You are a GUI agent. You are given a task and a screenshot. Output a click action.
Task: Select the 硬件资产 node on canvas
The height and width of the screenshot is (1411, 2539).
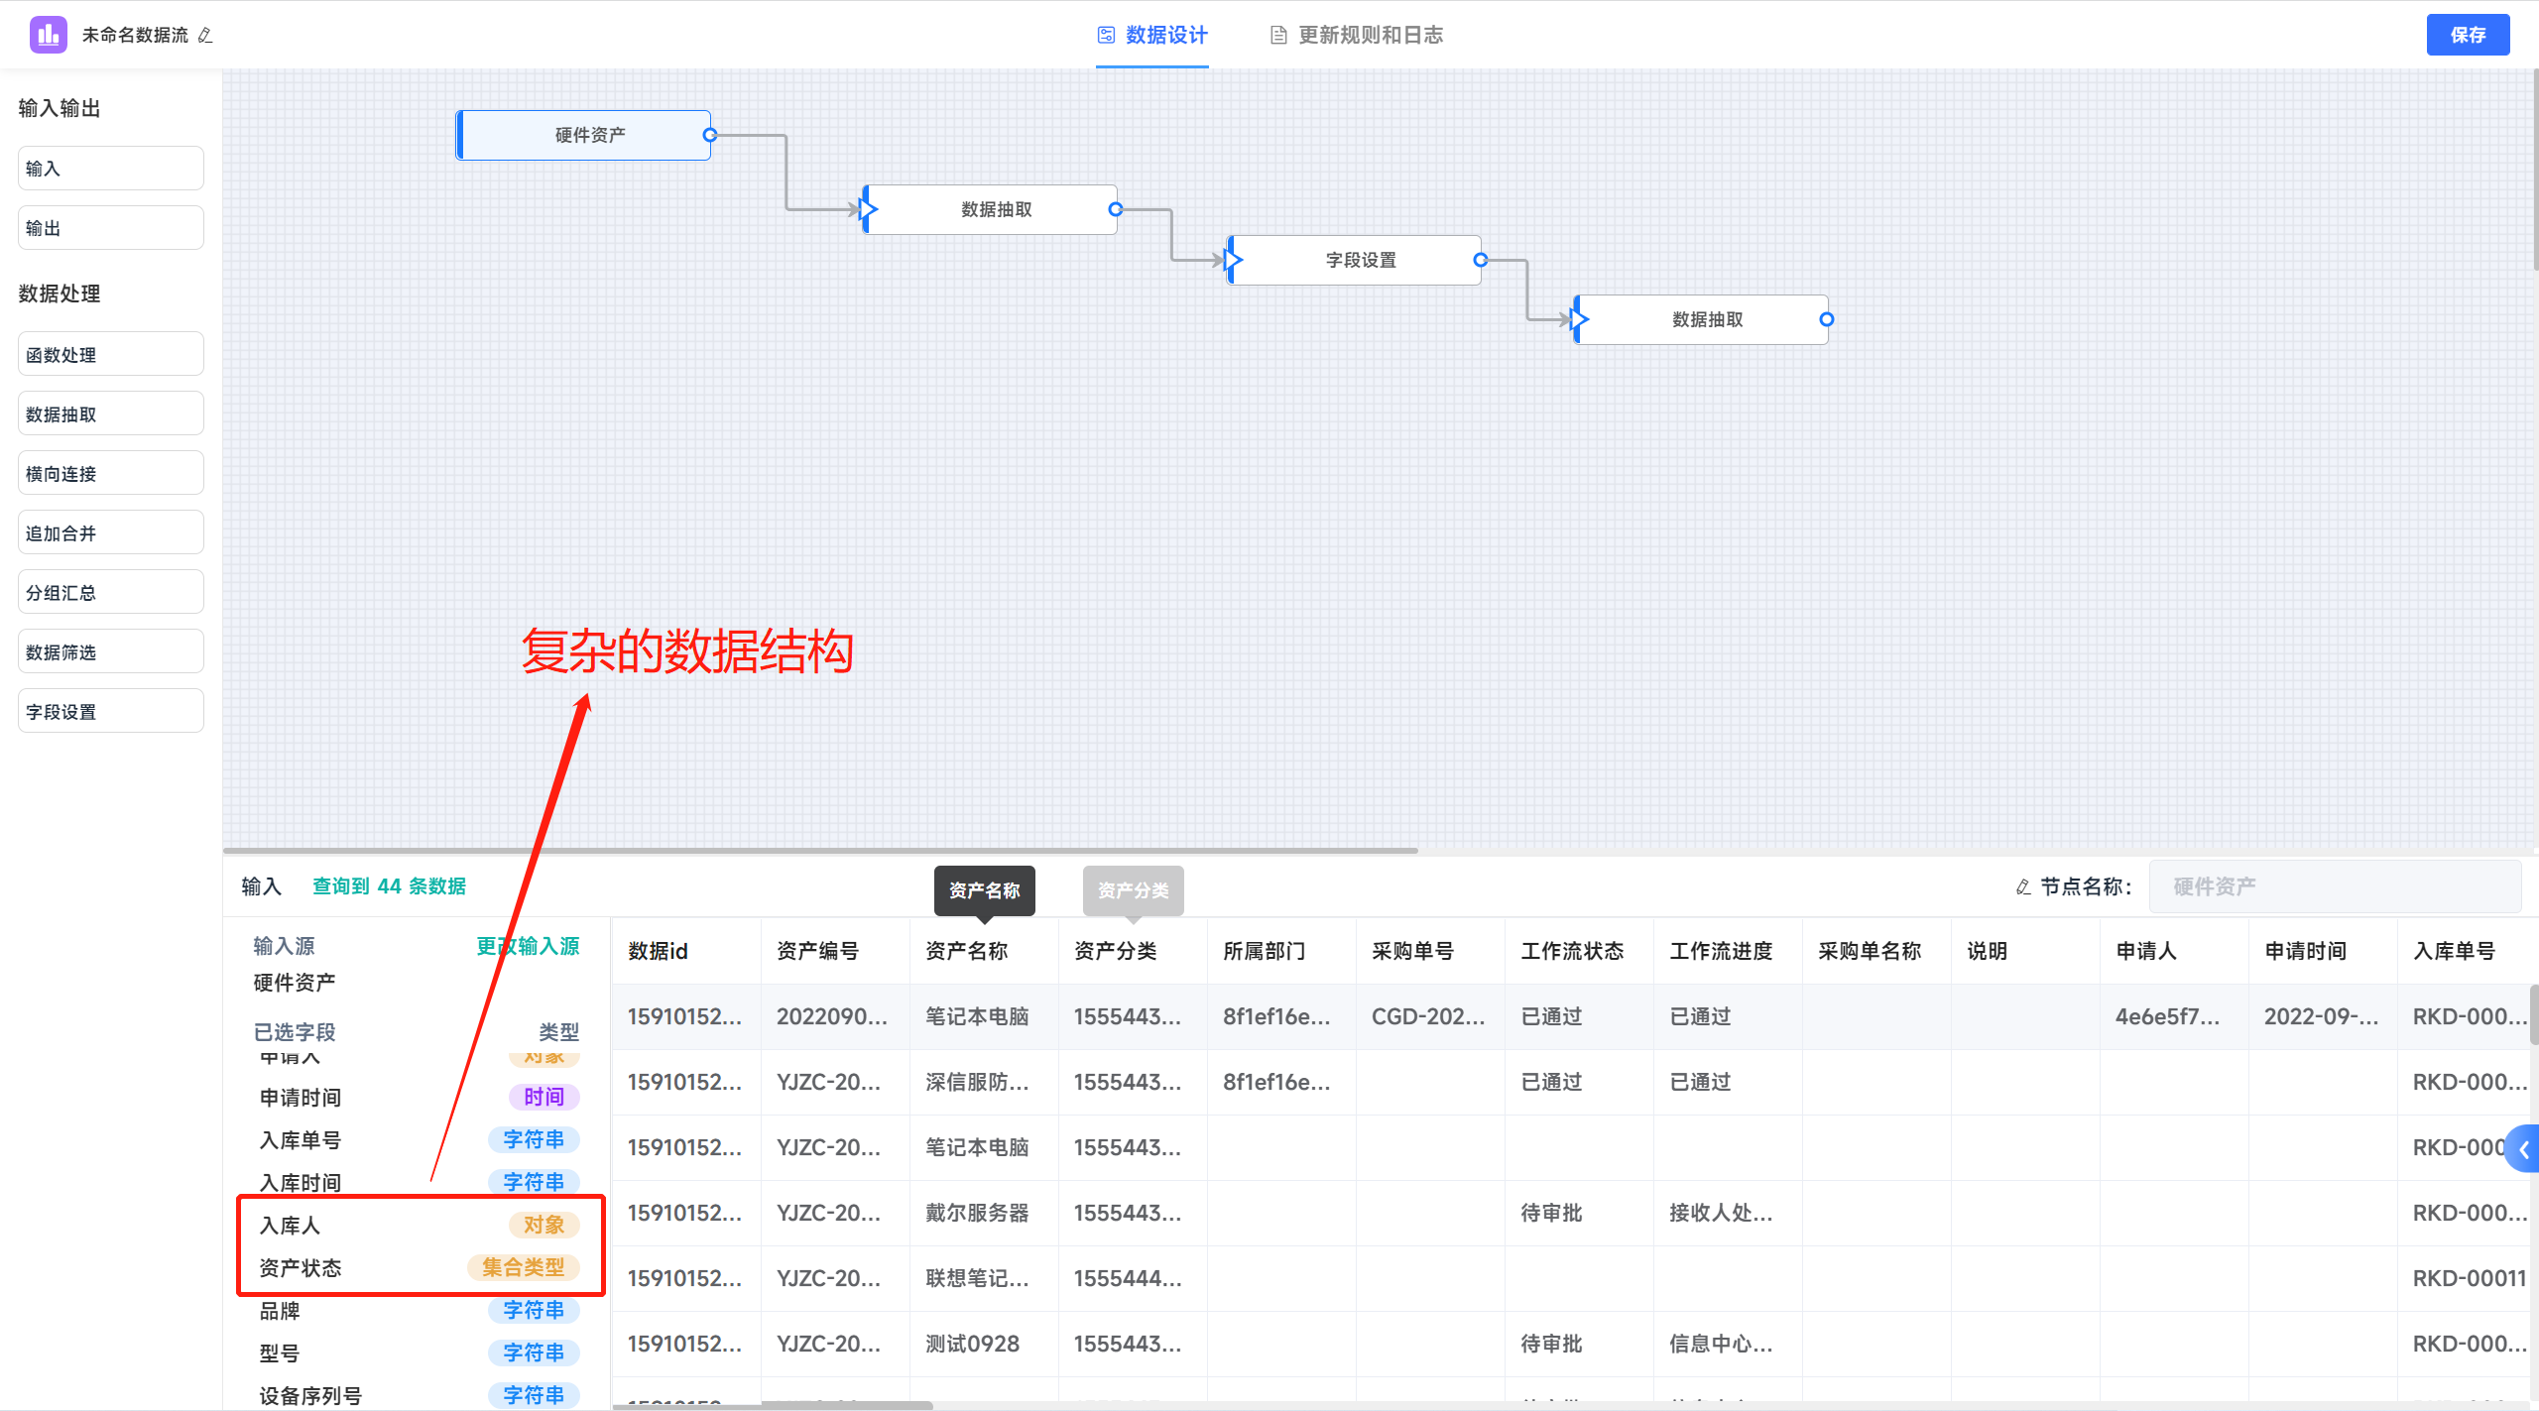pyautogui.click(x=583, y=135)
